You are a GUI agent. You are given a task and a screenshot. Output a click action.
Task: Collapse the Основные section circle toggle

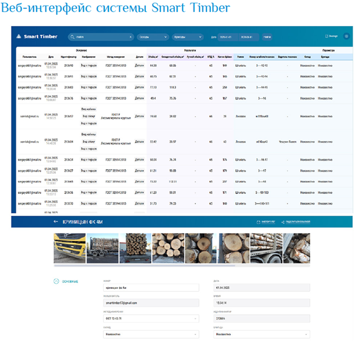(56, 281)
